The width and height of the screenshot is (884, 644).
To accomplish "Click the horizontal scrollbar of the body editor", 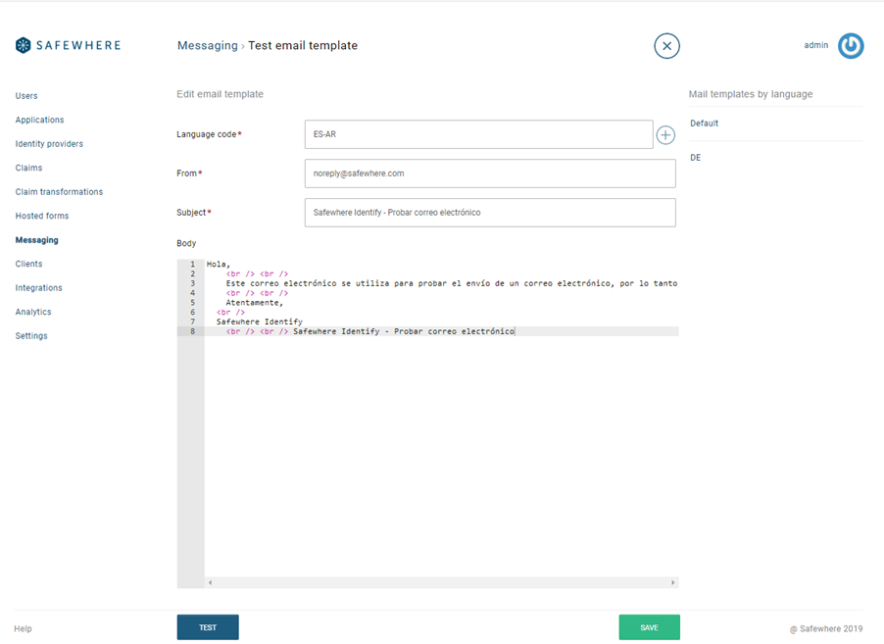I will [441, 582].
